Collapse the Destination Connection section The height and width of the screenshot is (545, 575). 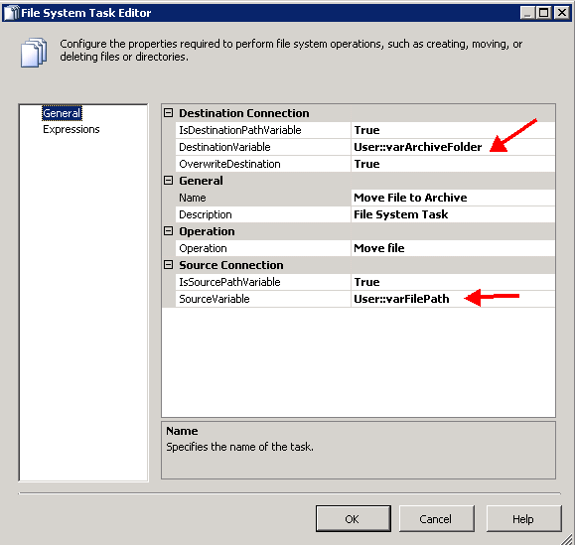coord(168,113)
